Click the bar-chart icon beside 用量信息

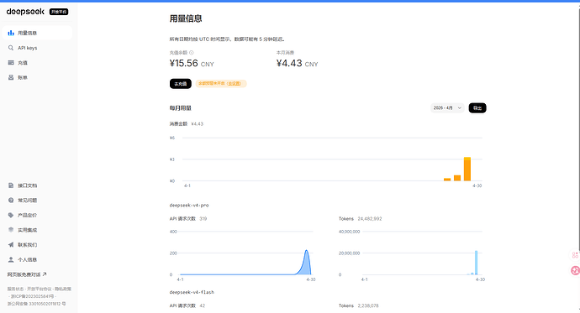pos(11,33)
